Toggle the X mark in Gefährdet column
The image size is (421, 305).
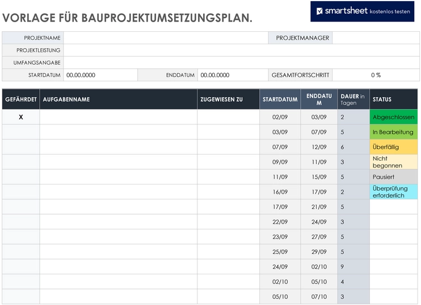(x=21, y=117)
